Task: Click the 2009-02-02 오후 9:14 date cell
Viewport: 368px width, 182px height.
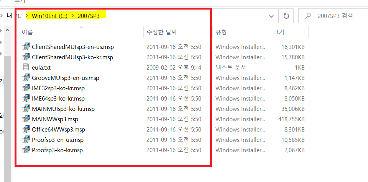Action: click(174, 67)
